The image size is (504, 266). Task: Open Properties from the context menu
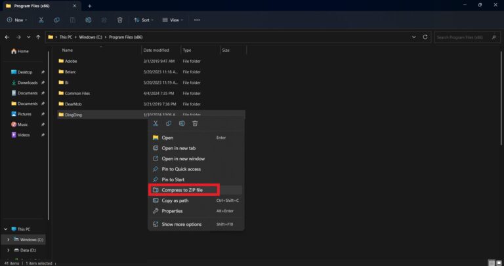[196, 211]
